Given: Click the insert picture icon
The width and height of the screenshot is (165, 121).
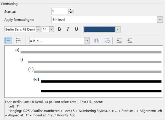Looking at the screenshot, I should (107, 41).
